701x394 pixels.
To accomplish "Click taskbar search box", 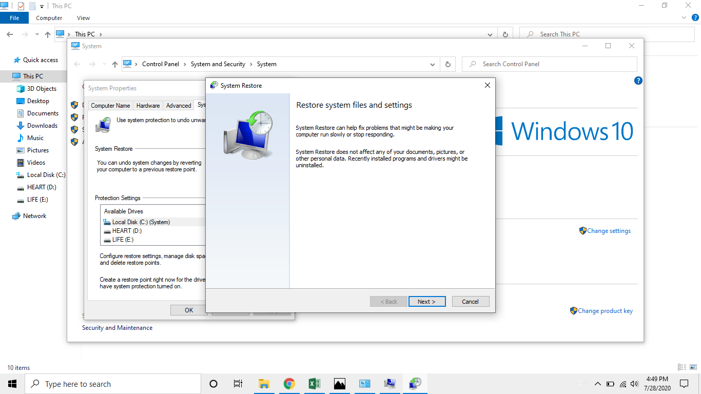I will tap(113, 384).
